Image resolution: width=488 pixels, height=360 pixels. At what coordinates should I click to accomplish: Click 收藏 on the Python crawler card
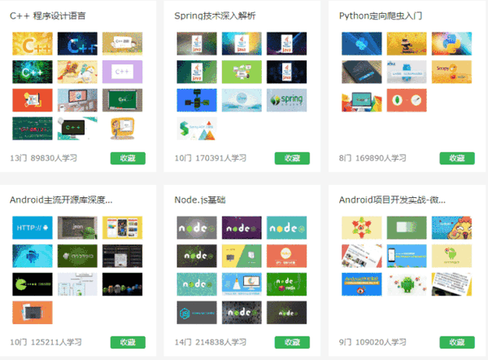(x=457, y=158)
